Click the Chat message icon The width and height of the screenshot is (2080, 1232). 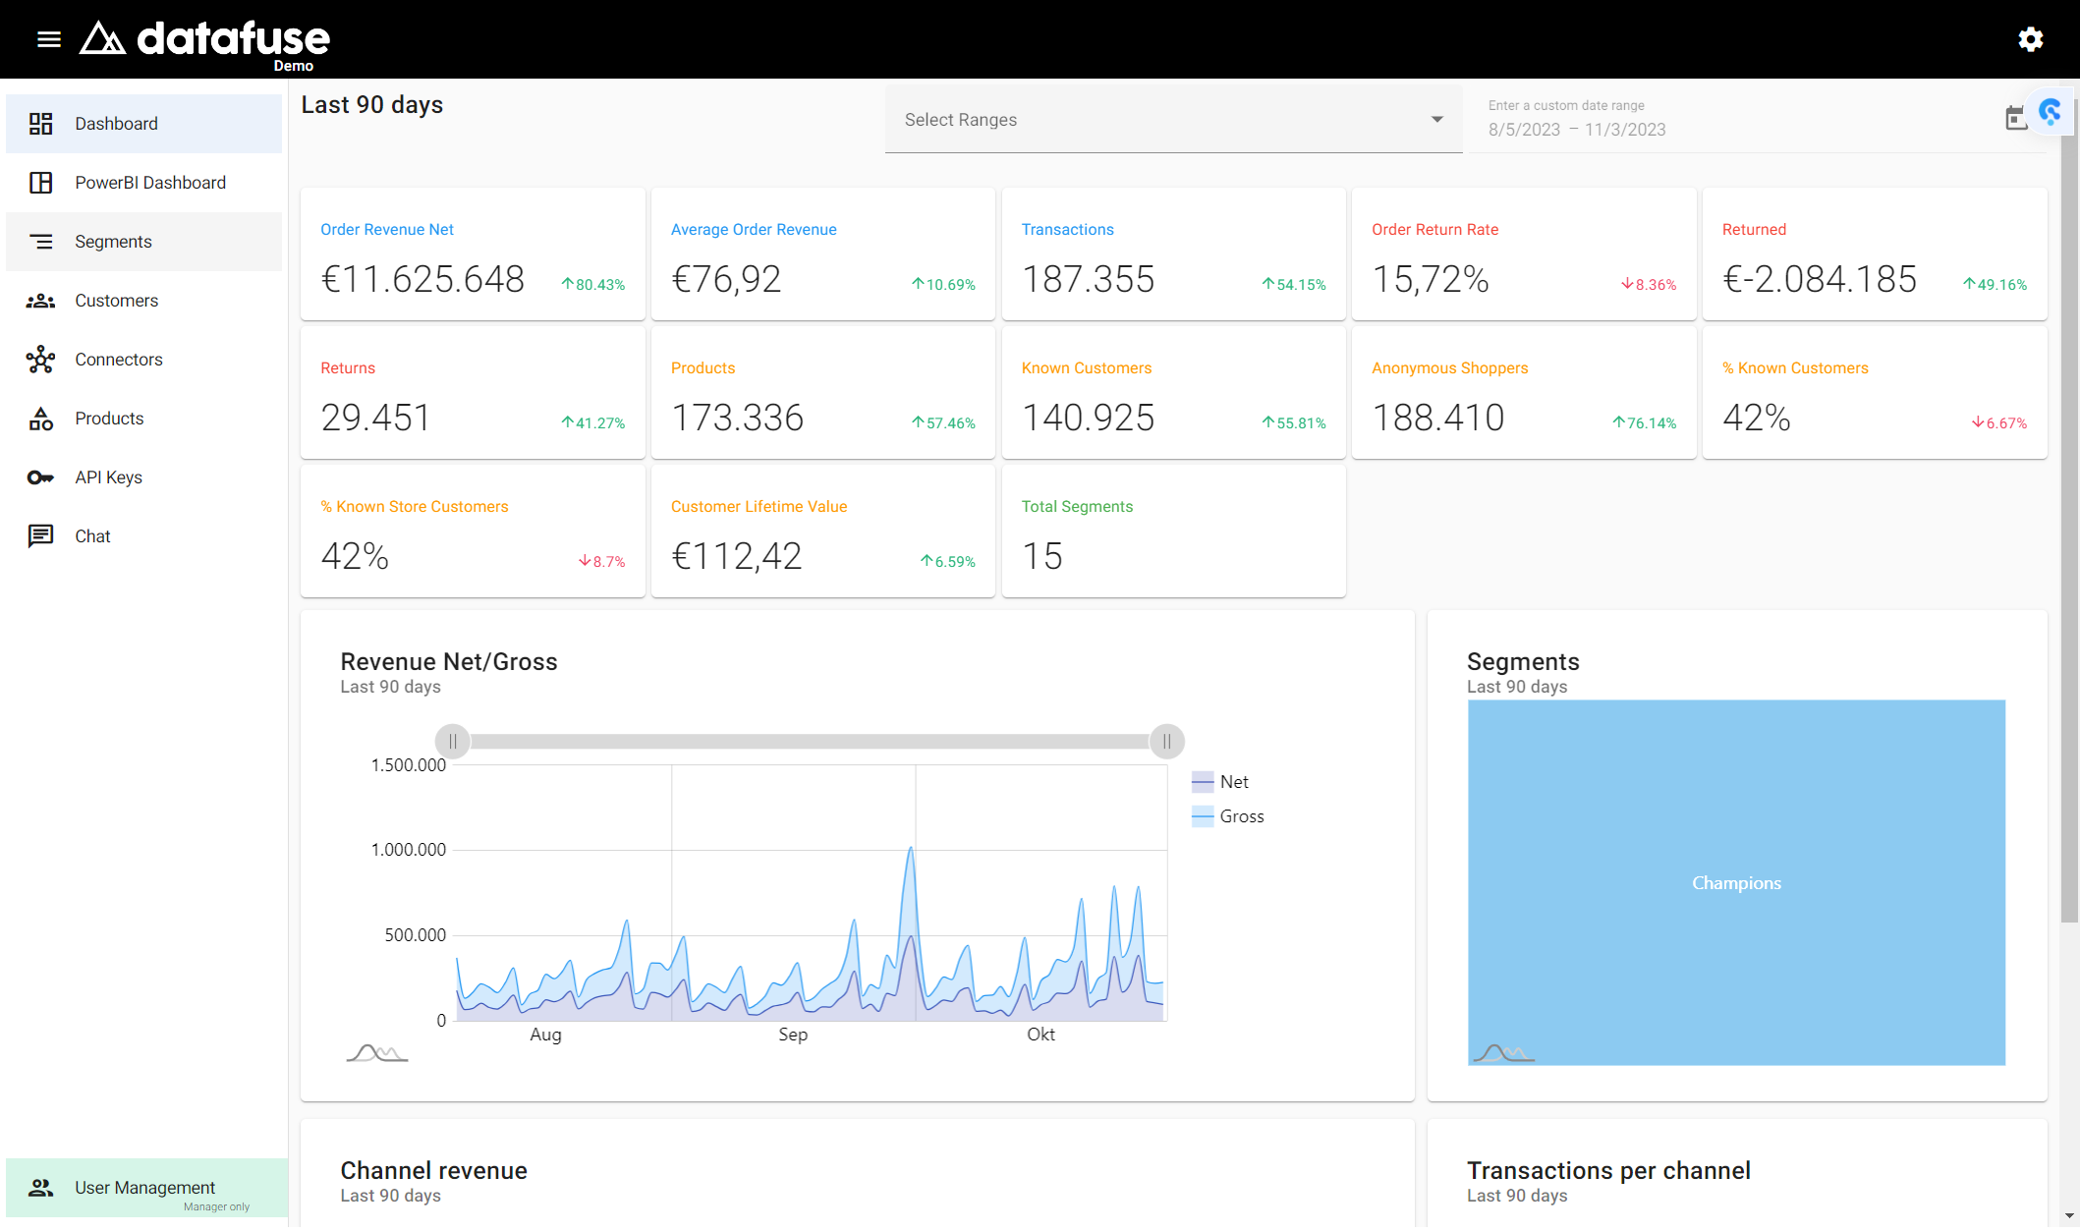click(x=40, y=536)
